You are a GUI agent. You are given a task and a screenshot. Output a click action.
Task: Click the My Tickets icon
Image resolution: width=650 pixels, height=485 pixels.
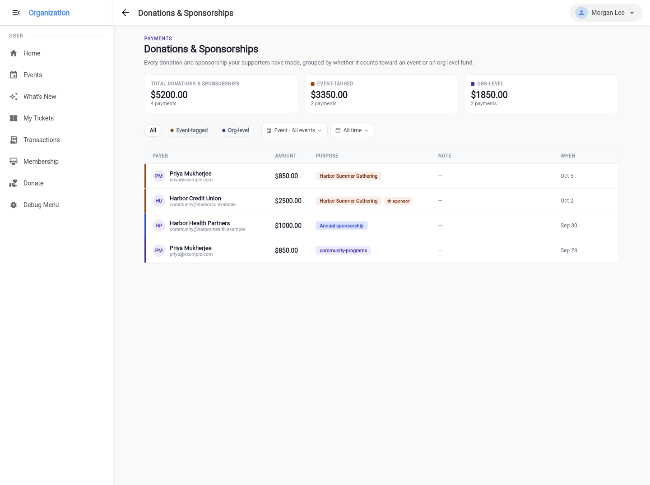(14, 118)
